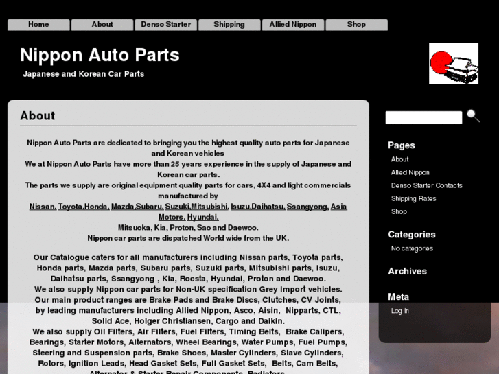The height and width of the screenshot is (374, 499).
Task: Open the Shipping Rates sidebar link
Action: point(414,198)
